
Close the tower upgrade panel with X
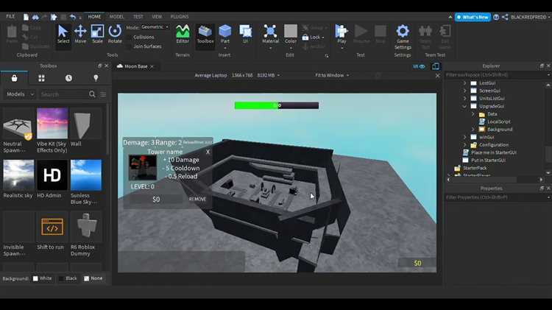coord(208,152)
